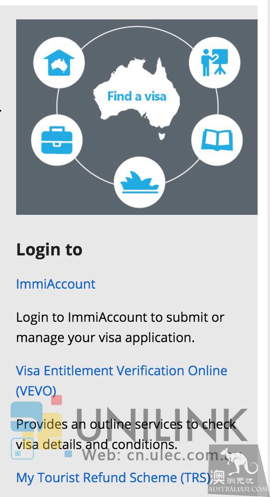270x497 pixels.
Task: Click the Login to ImmiAccount description paragraph
Action: tap(120, 327)
